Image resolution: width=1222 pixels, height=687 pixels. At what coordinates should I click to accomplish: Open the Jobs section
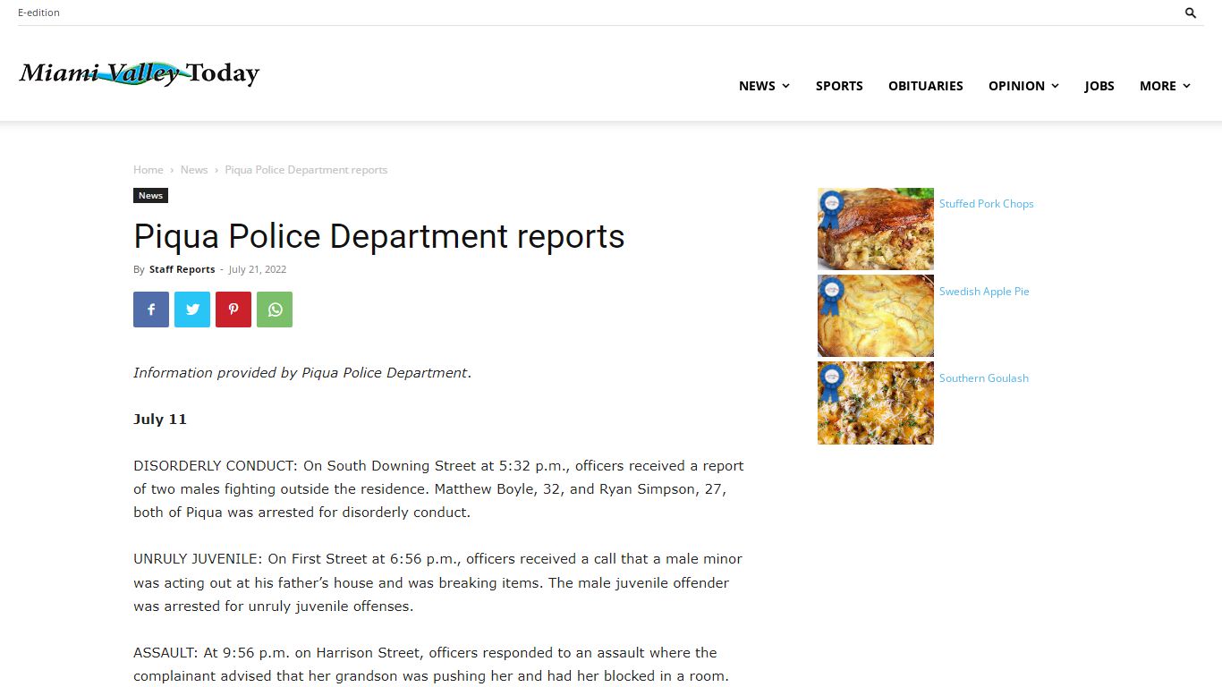tap(1099, 86)
